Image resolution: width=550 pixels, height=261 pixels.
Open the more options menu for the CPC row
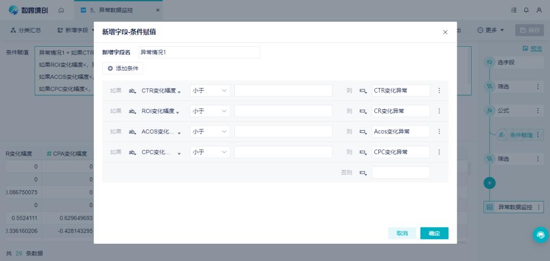click(439, 153)
